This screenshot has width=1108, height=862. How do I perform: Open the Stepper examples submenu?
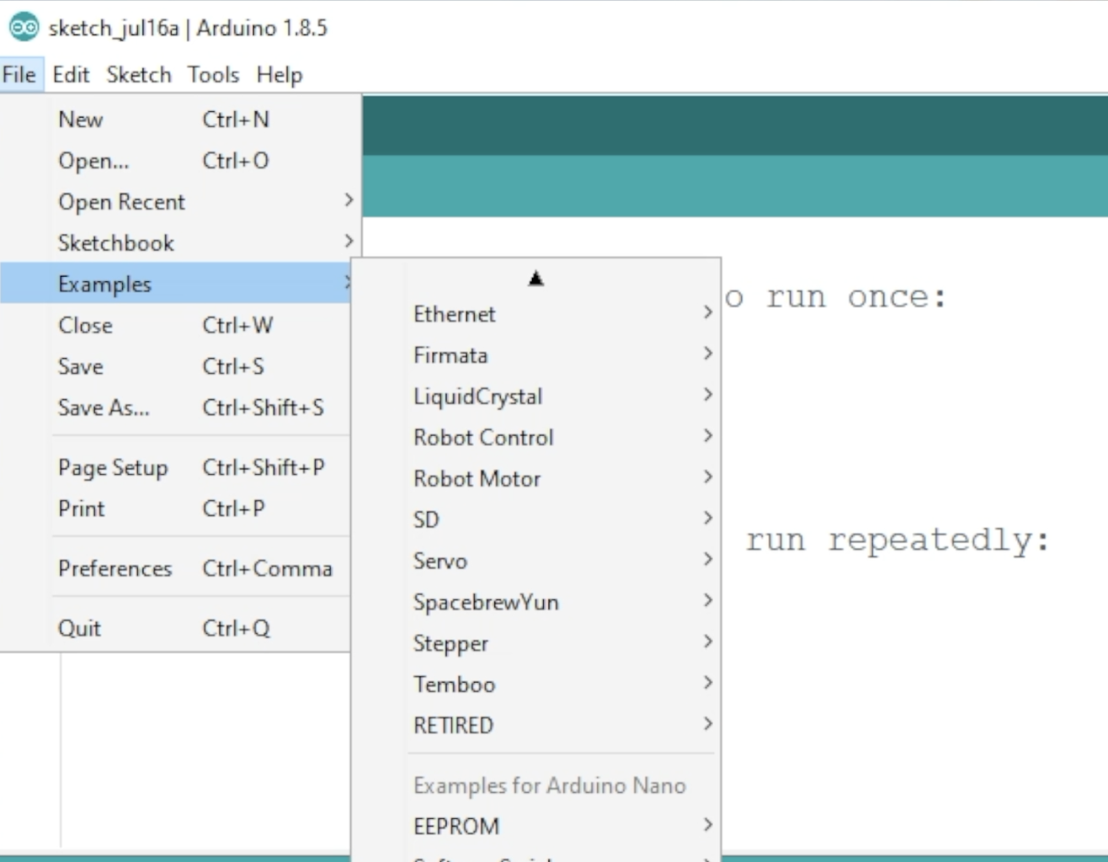coord(450,643)
